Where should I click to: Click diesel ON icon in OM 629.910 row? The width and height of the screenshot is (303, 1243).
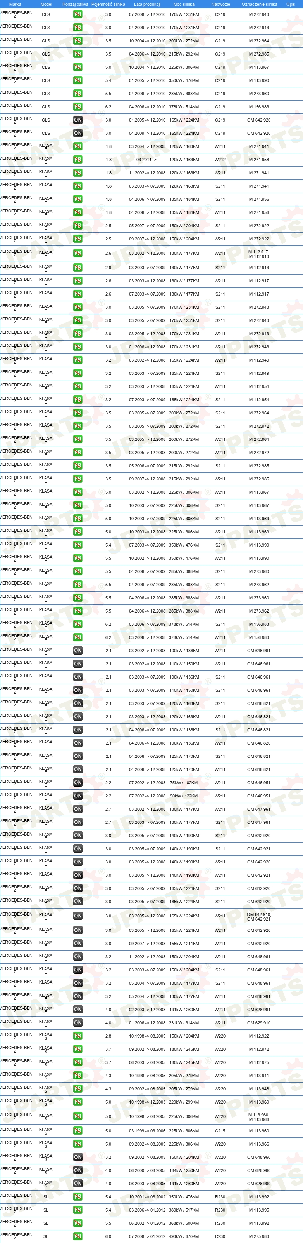click(77, 1023)
